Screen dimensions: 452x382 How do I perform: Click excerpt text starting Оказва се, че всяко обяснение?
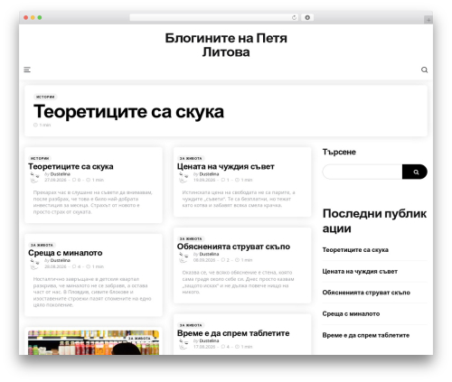pyautogui.click(x=238, y=282)
